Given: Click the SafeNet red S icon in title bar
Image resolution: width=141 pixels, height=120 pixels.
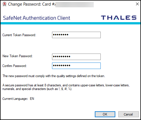Looking at the screenshot, I should 4,4.
